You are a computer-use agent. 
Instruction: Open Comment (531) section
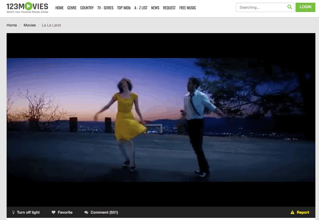click(x=104, y=212)
